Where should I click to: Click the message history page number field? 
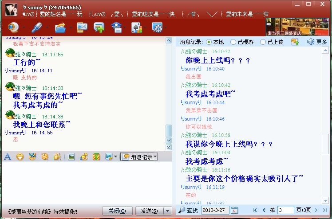[285, 210]
